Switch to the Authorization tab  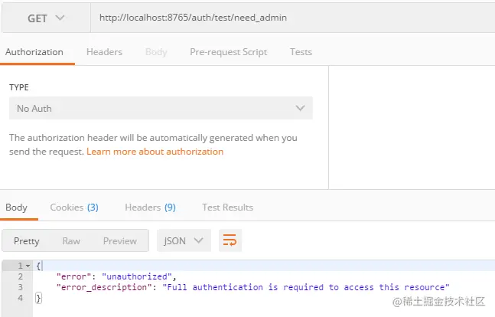(34, 52)
